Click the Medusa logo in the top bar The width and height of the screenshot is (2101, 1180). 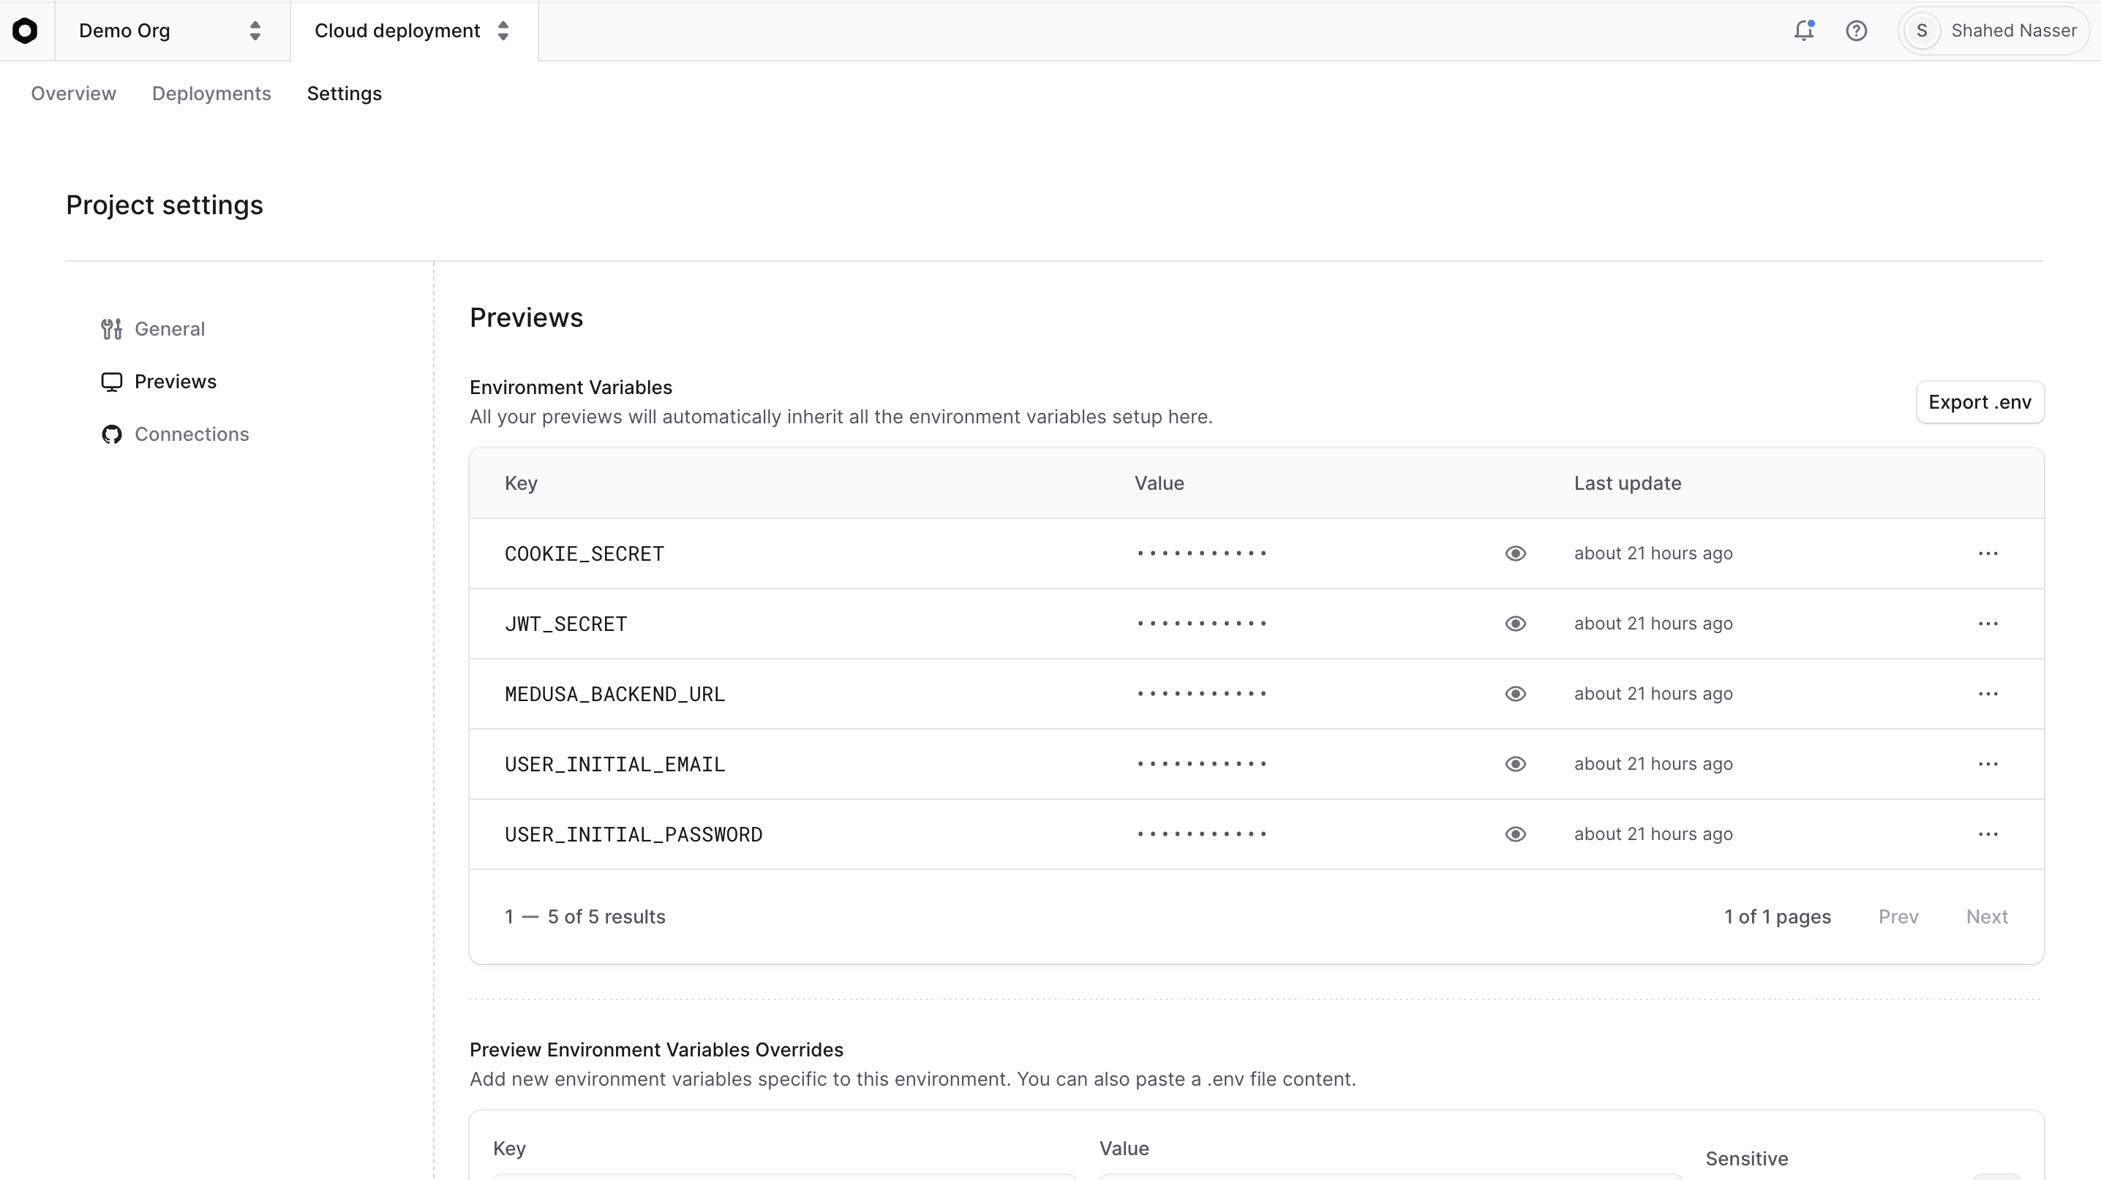(26, 31)
